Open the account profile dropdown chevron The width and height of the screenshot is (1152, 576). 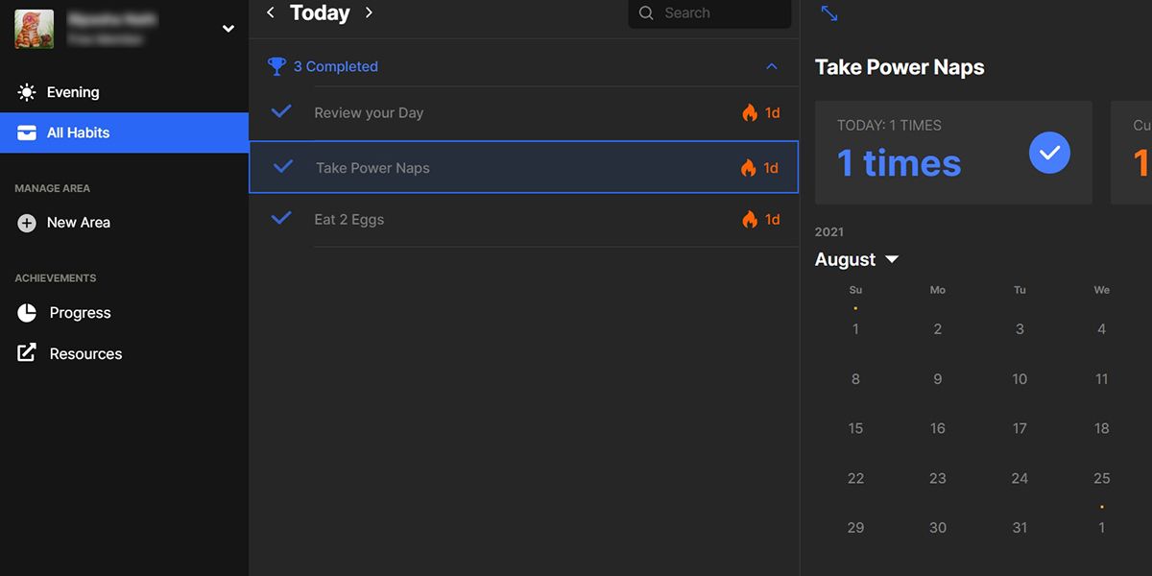click(228, 29)
